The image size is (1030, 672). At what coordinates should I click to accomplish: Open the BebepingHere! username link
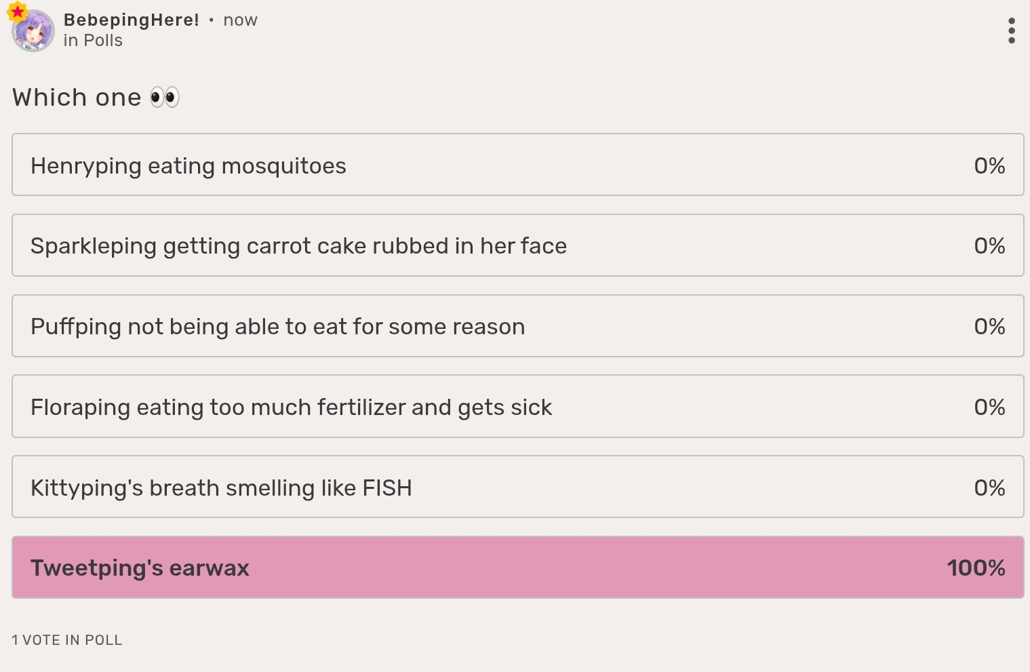point(132,20)
